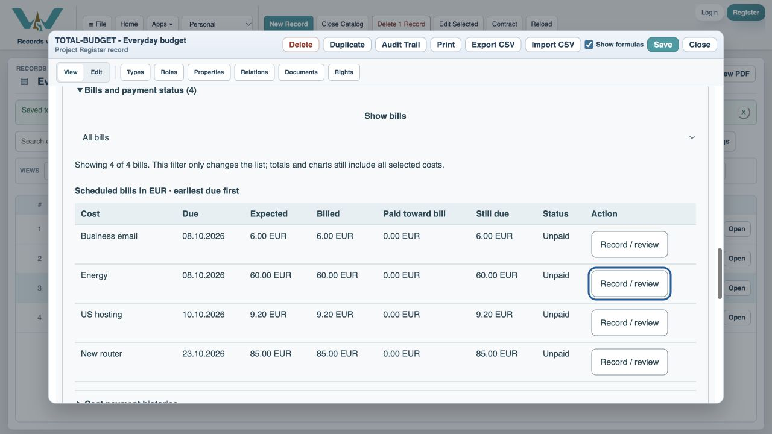
Task: Select the View tab
Action: (71, 72)
